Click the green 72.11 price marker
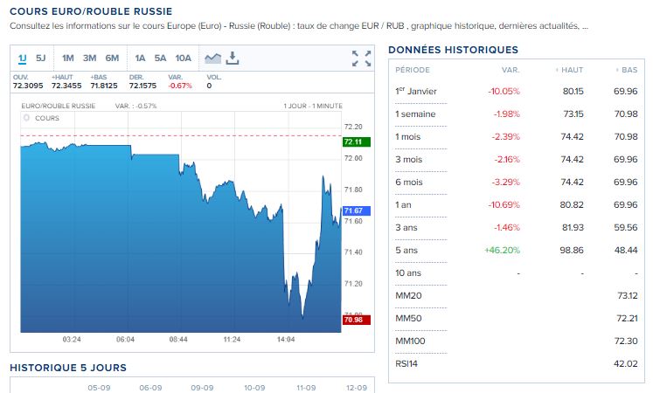 [x=353, y=142]
